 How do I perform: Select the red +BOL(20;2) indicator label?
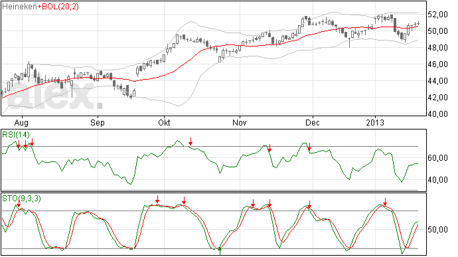[58, 7]
